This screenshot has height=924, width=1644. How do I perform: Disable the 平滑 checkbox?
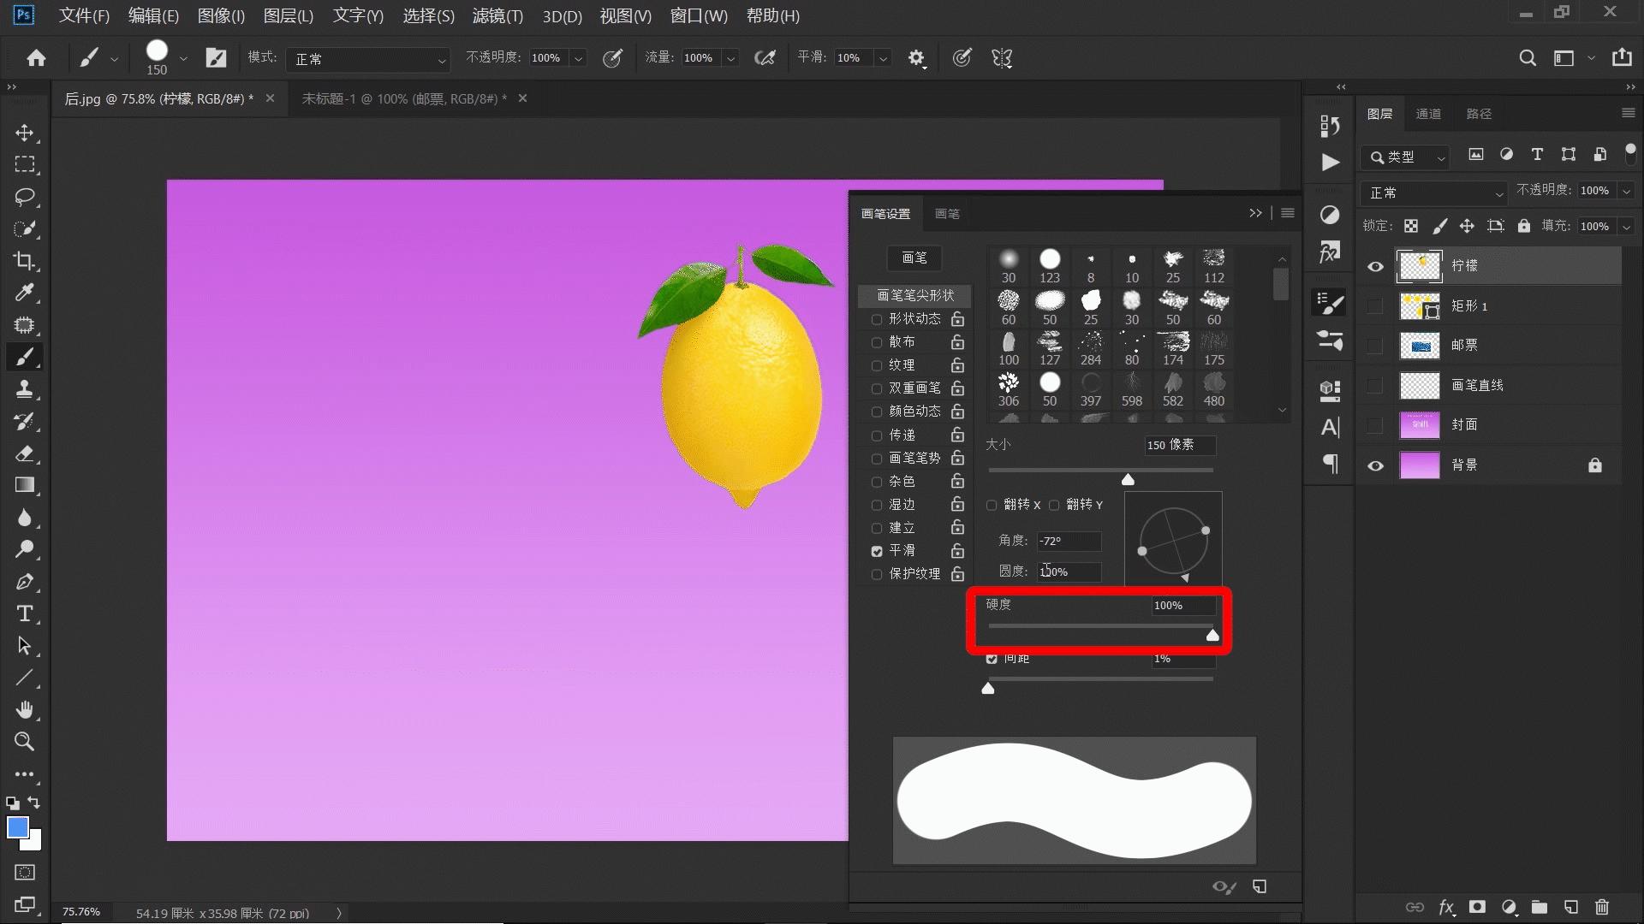[876, 551]
